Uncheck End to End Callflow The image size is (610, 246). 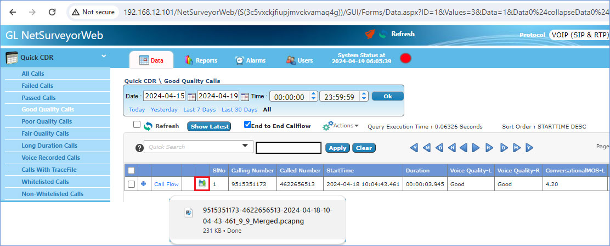click(x=247, y=125)
